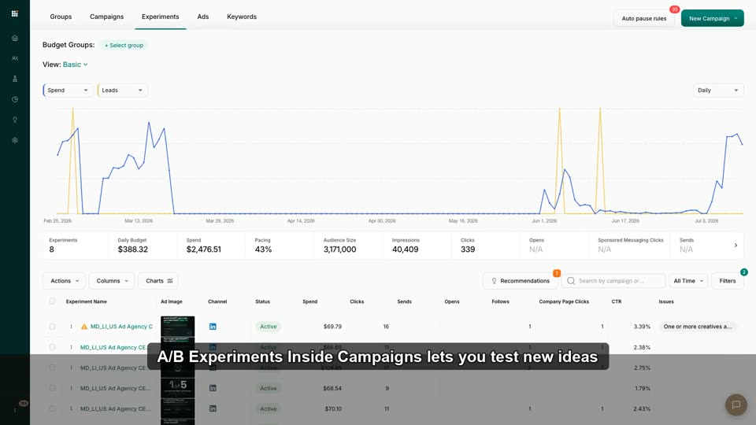
Task: Click the Select group button
Action: coord(124,46)
